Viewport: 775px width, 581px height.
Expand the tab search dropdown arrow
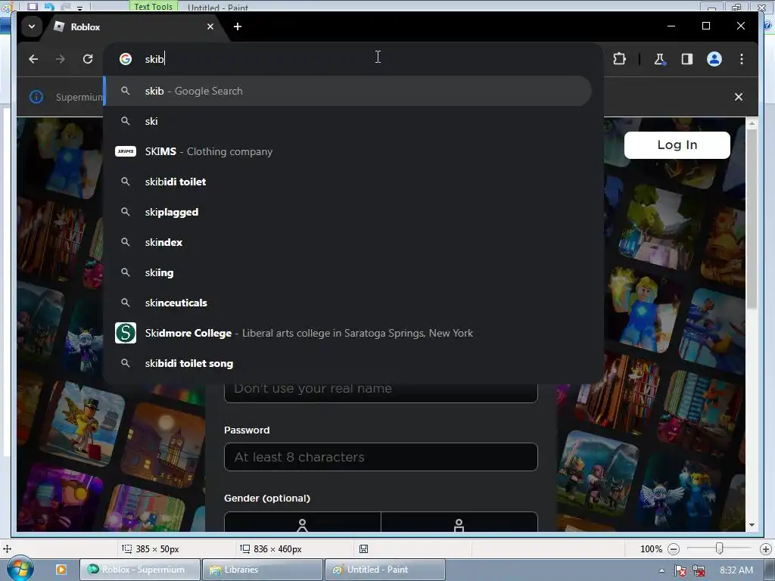click(x=32, y=26)
